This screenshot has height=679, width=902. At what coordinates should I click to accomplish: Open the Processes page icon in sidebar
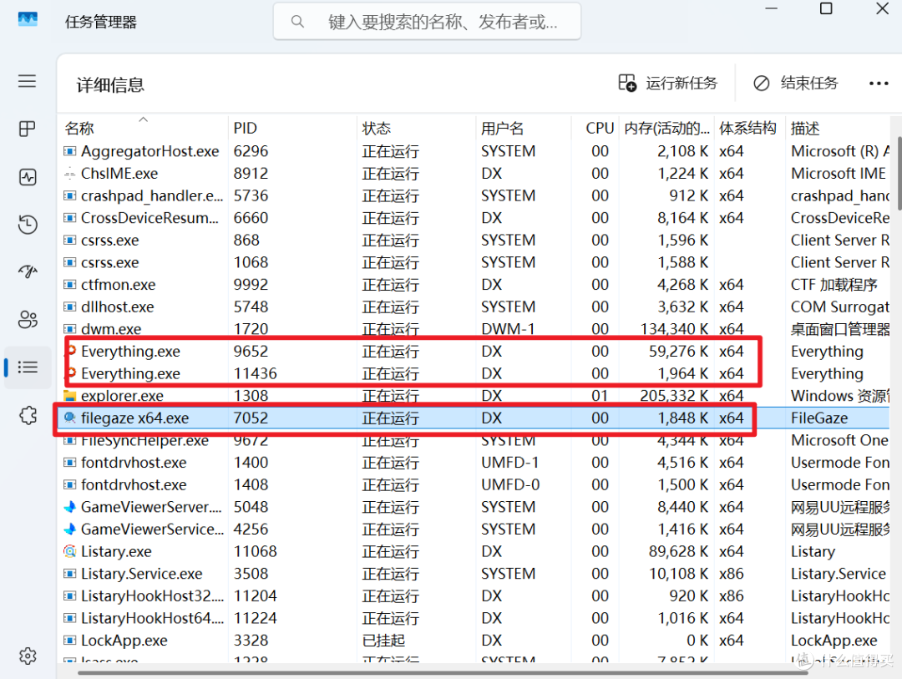(x=27, y=129)
